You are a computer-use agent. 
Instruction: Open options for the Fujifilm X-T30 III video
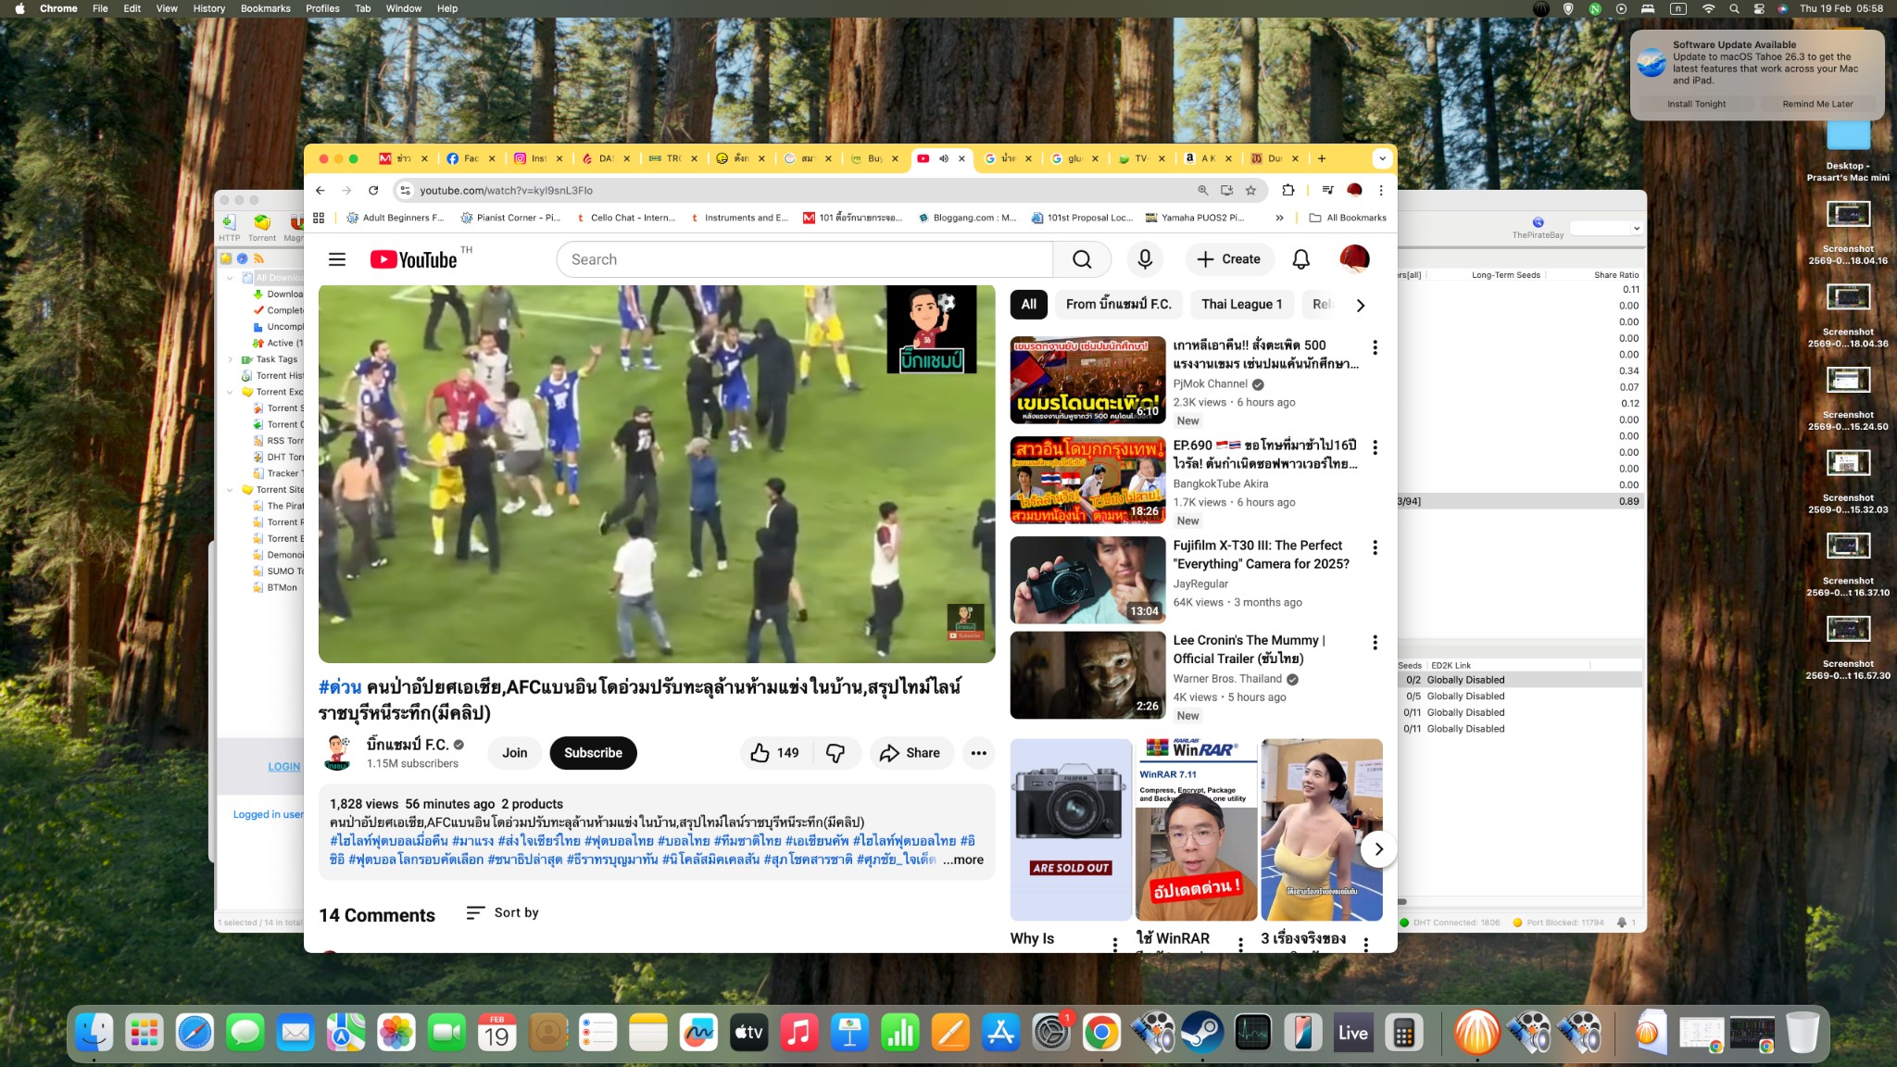[x=1375, y=547]
